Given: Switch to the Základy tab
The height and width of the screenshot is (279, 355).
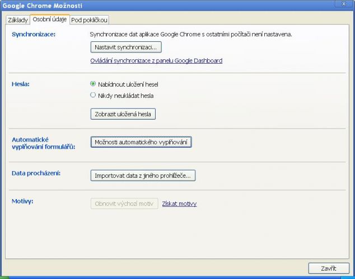Looking at the screenshot, I should [x=18, y=20].
